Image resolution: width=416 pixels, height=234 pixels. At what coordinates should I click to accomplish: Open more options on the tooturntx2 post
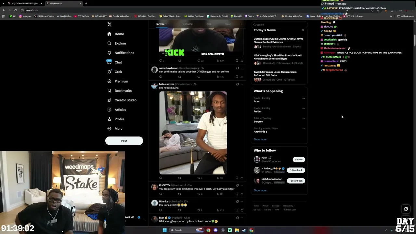(x=242, y=185)
